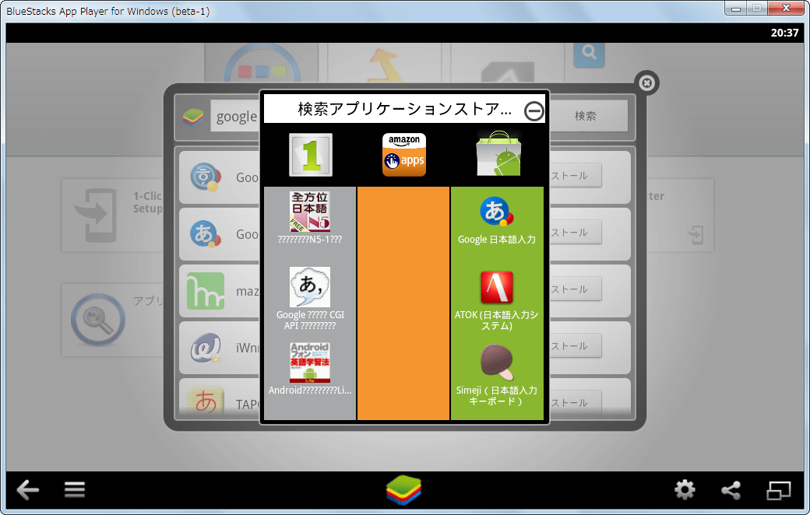
Task: Click the 'Google ????? CGI API' label
Action: click(x=310, y=320)
